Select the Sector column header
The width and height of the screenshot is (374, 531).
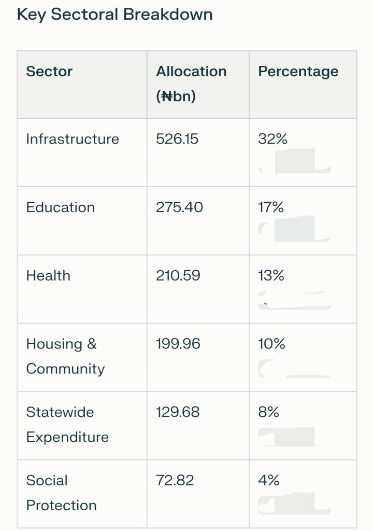49,72
